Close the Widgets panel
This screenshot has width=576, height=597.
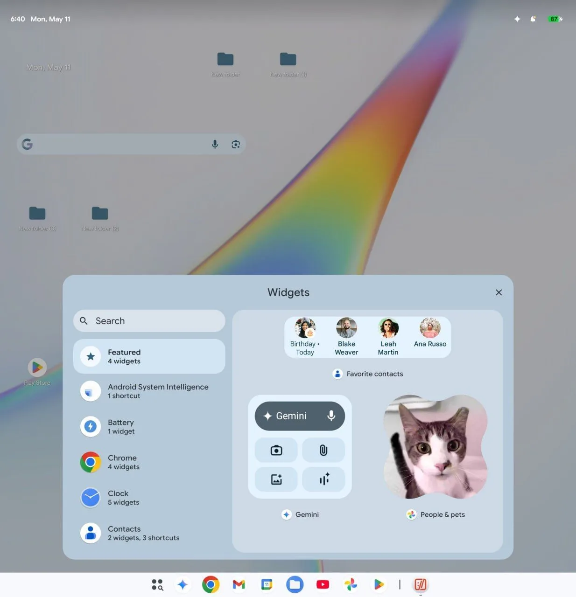(x=499, y=292)
